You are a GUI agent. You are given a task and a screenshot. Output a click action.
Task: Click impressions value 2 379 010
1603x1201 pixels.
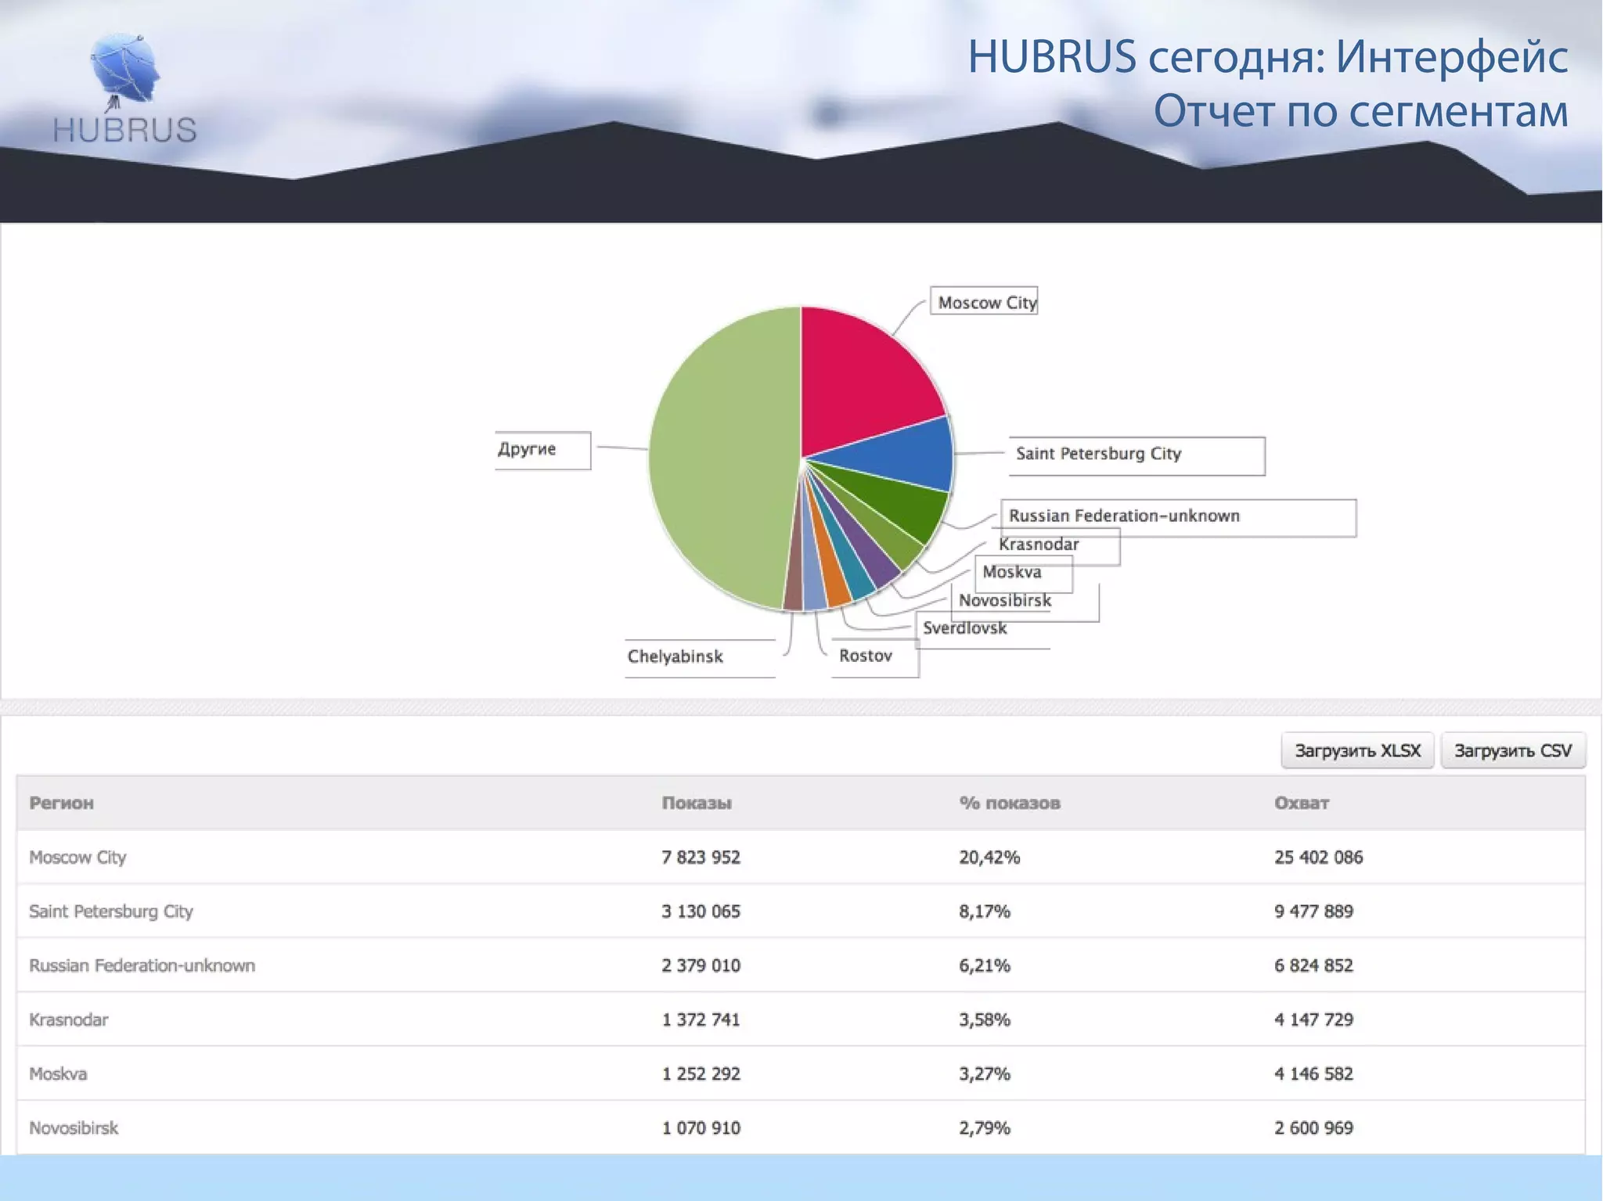point(701,965)
